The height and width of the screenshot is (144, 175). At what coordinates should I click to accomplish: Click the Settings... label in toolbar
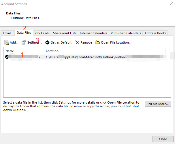(35, 42)
